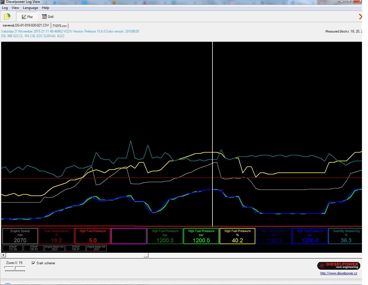Click the app icon in the title bar

coord(3,2)
